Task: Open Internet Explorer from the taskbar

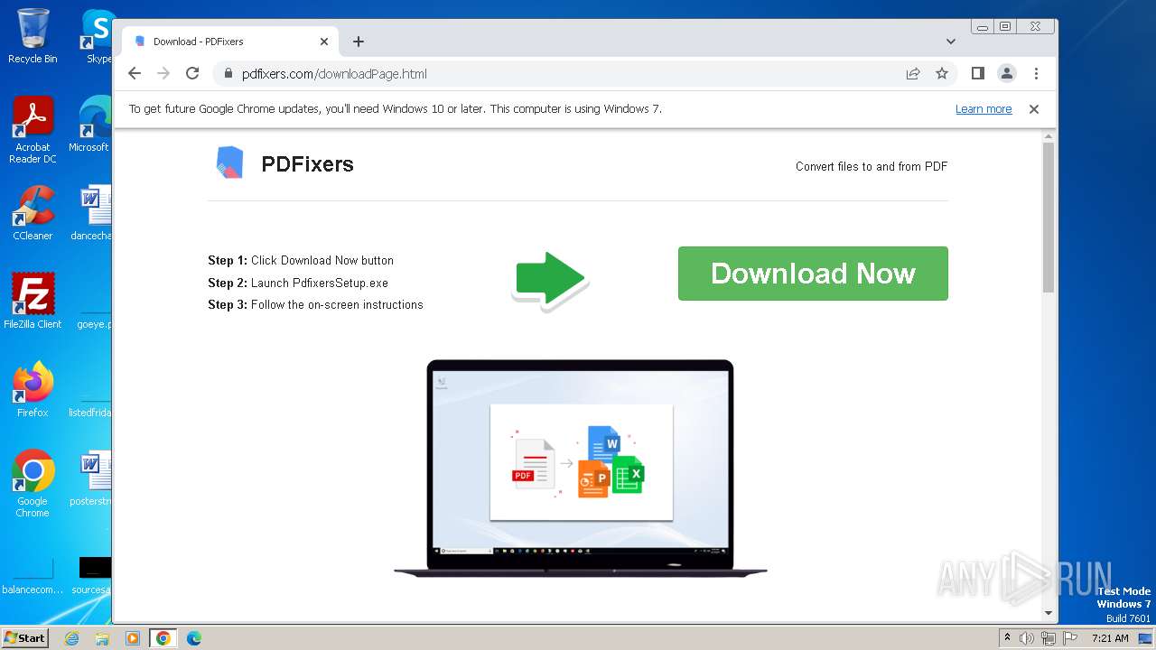Action: click(x=72, y=638)
